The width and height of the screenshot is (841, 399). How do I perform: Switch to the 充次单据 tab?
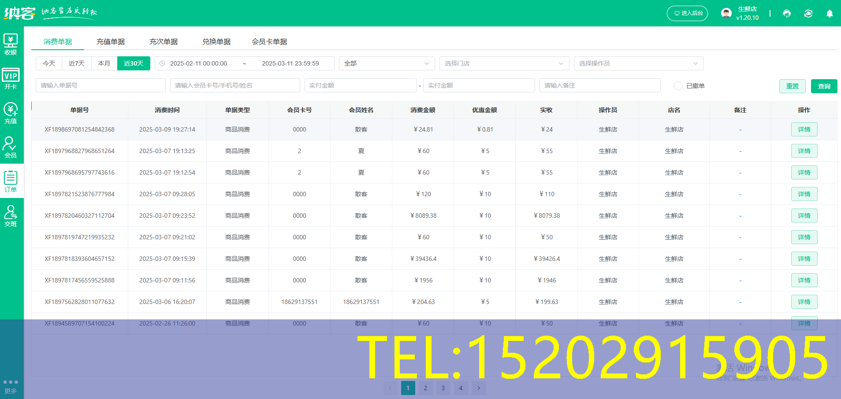164,41
